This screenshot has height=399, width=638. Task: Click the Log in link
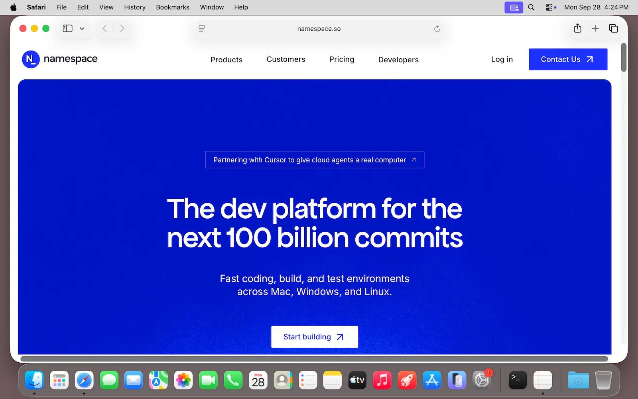tap(502, 59)
